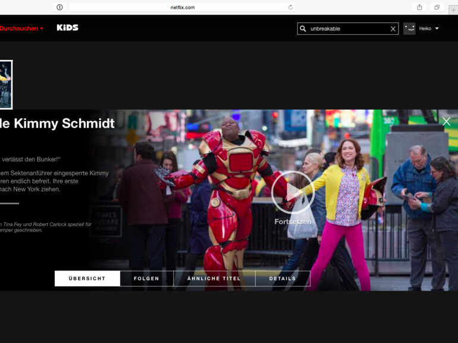Click the episode progress bar

pos(10,204)
